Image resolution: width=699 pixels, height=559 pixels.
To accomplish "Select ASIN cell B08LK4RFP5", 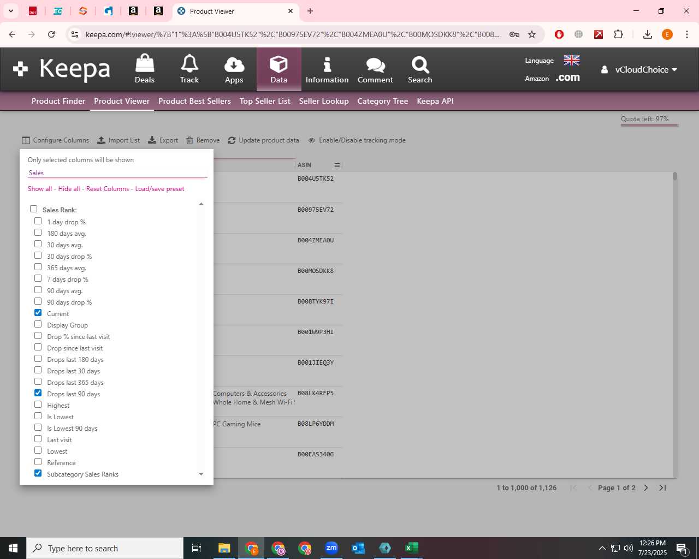I will [316, 393].
